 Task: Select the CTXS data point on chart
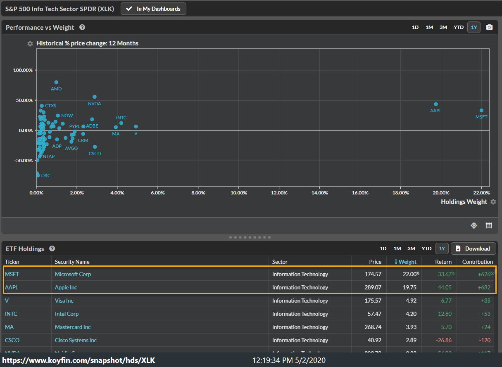(42, 106)
